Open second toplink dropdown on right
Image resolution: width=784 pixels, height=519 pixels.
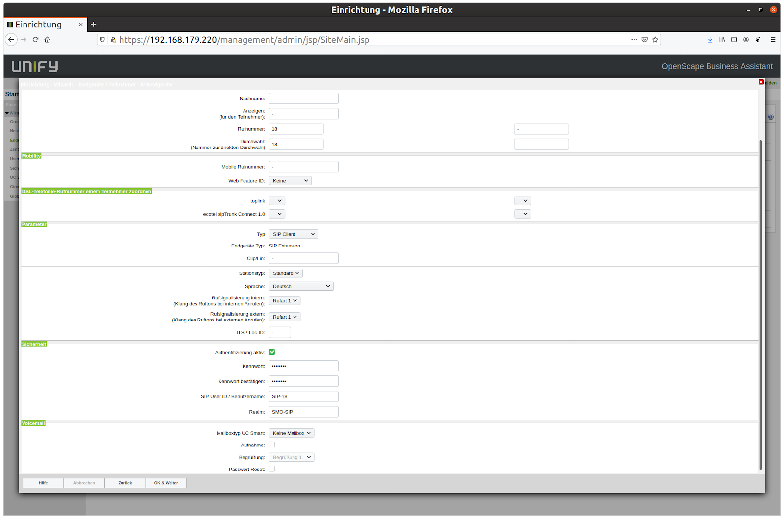(x=523, y=201)
